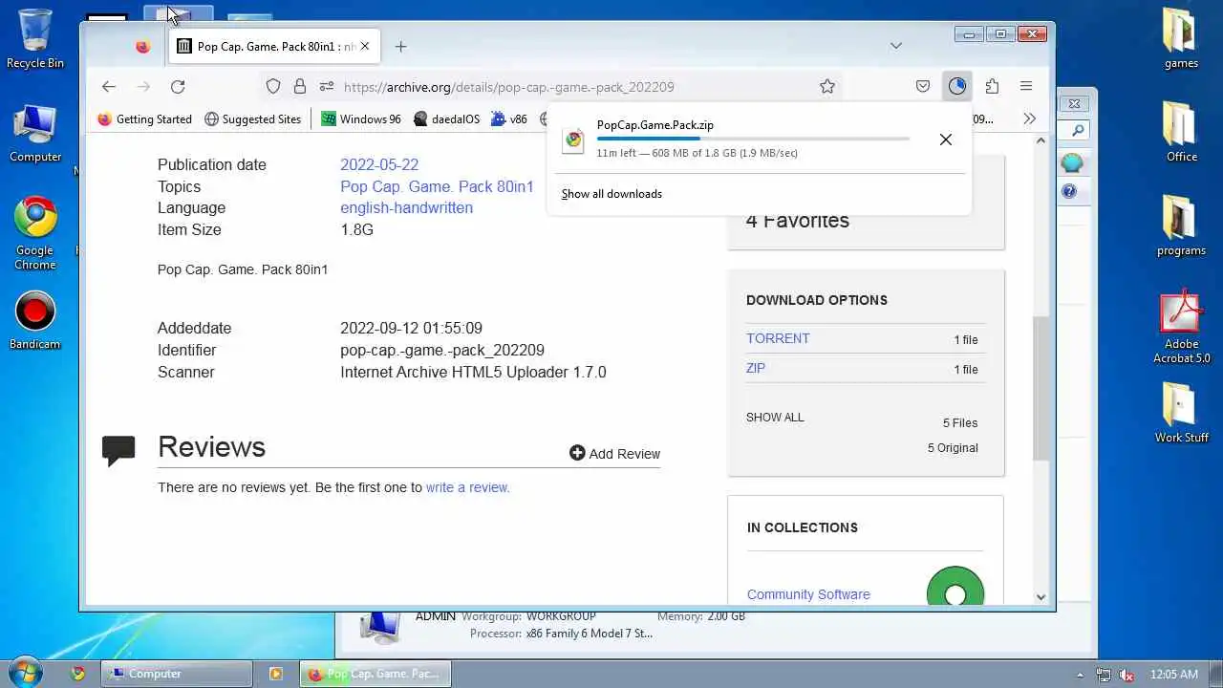Image resolution: width=1223 pixels, height=688 pixels.
Task: Open Getting Started bookmark
Action: point(145,119)
